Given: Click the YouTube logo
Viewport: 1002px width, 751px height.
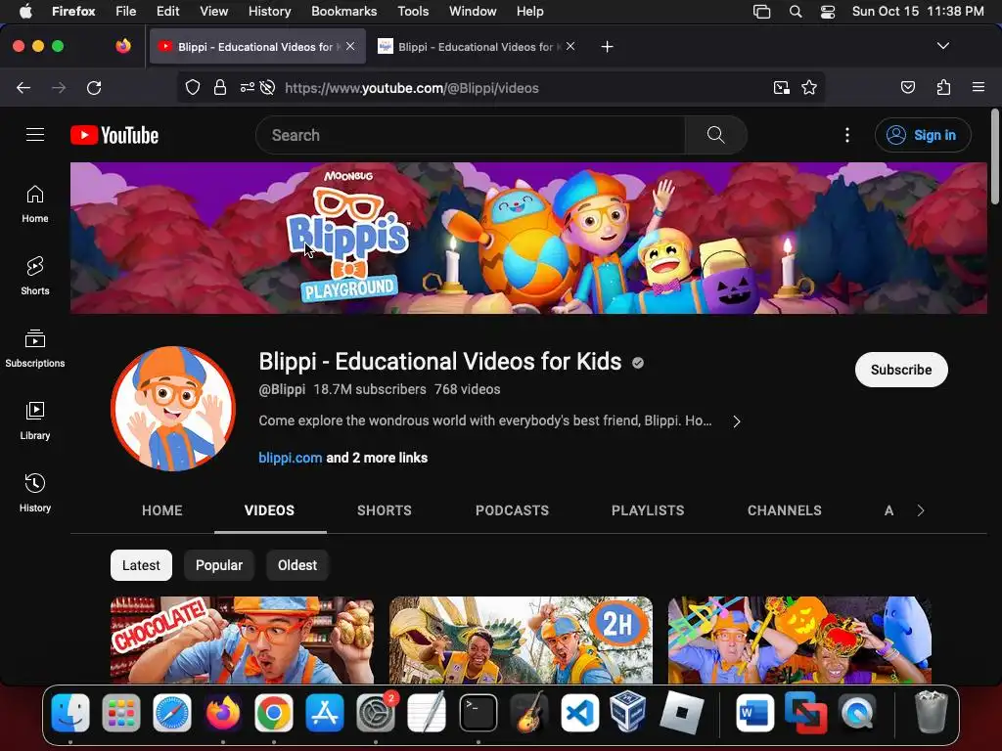Looking at the screenshot, I should tap(114, 135).
